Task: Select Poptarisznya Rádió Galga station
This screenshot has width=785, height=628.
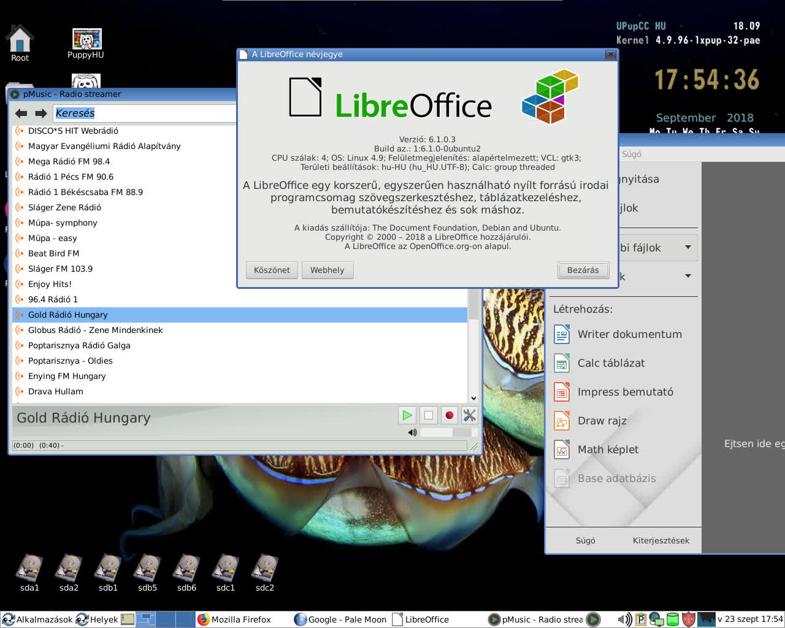Action: pos(240,345)
